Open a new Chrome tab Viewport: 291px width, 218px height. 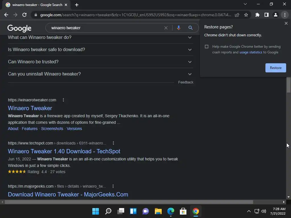point(77,5)
